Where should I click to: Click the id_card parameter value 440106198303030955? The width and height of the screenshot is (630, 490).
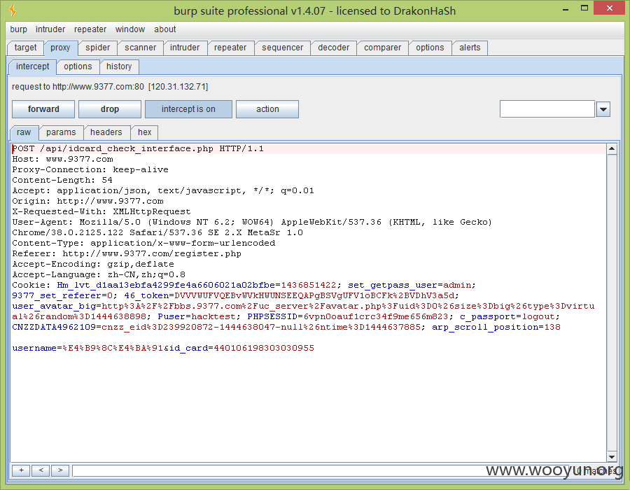pyautogui.click(x=264, y=348)
